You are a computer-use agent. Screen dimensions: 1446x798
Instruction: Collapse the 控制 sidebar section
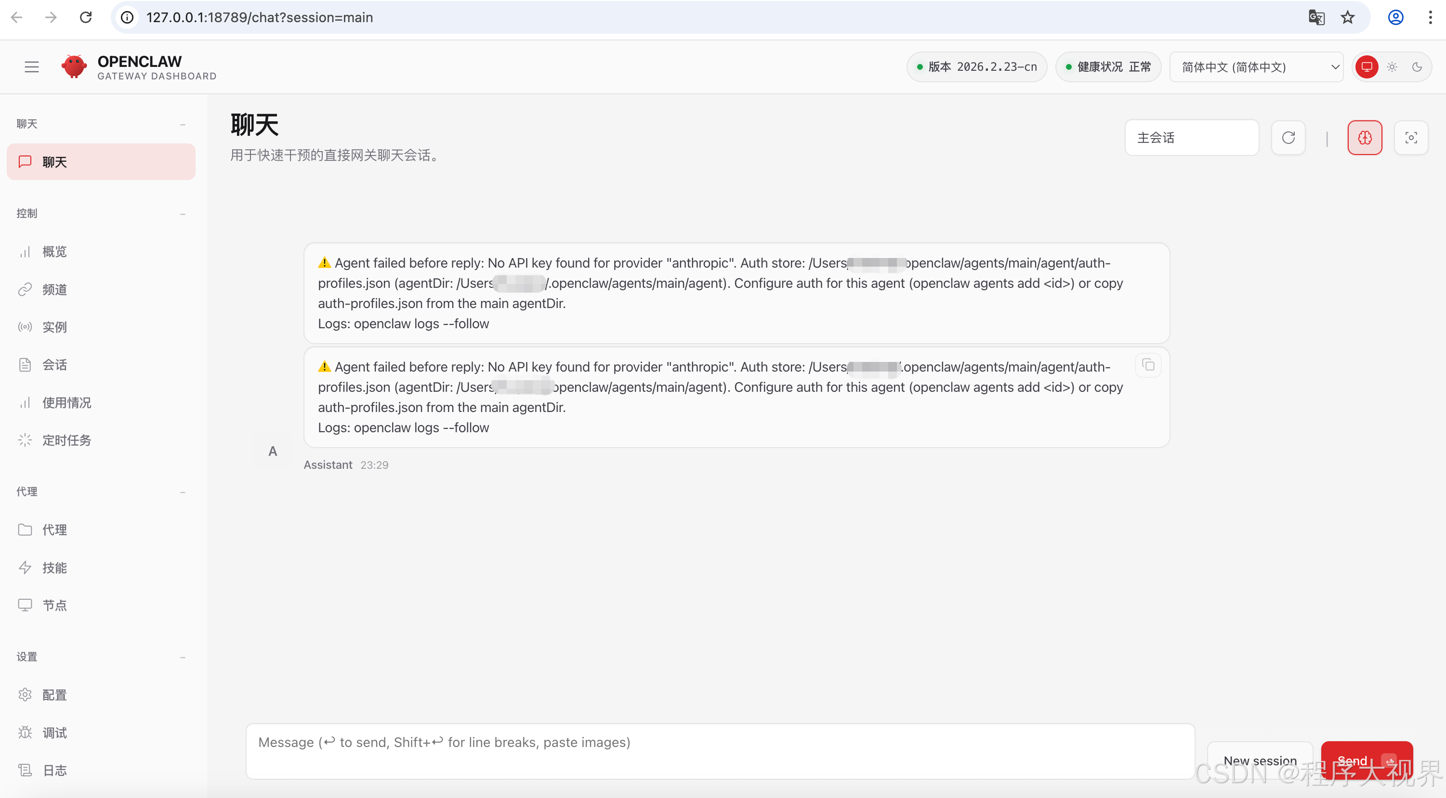[x=183, y=214]
